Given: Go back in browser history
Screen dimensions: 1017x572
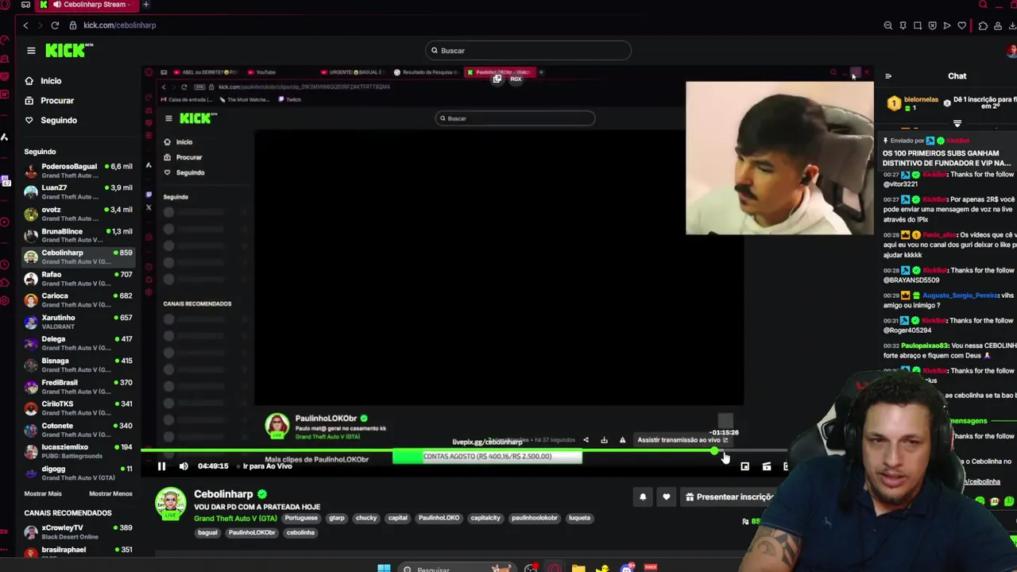Looking at the screenshot, I should (25, 25).
